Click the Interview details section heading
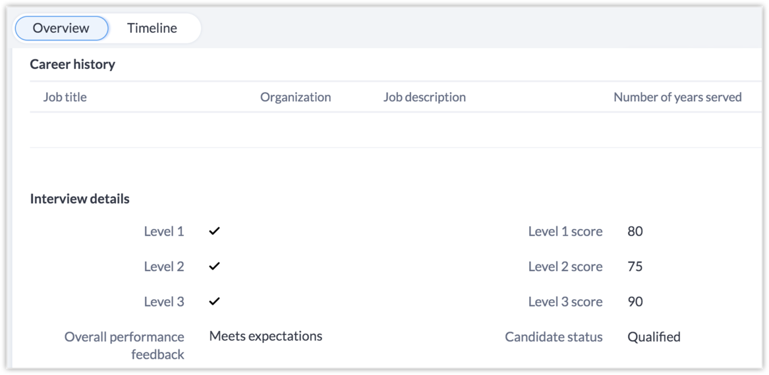The height and width of the screenshot is (375, 769). [x=80, y=199]
